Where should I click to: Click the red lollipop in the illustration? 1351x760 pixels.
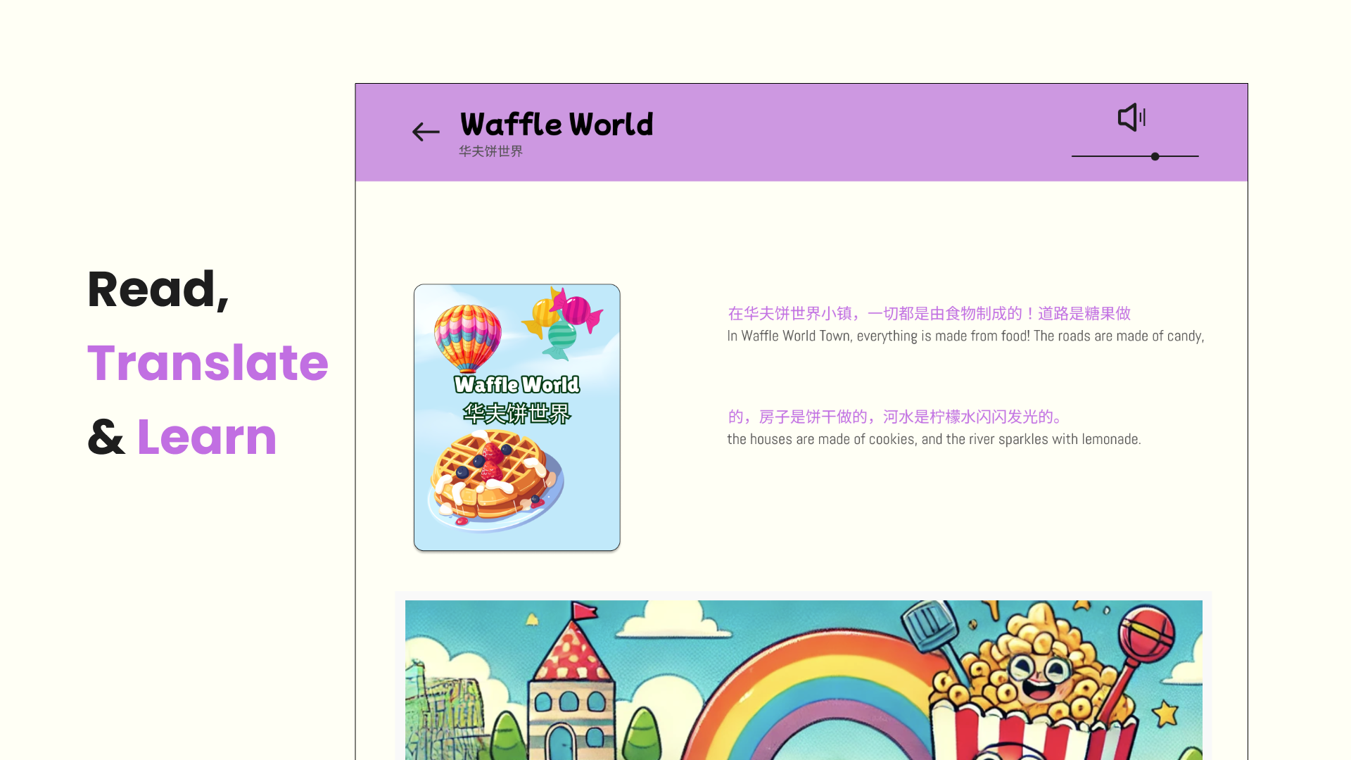tap(1147, 633)
